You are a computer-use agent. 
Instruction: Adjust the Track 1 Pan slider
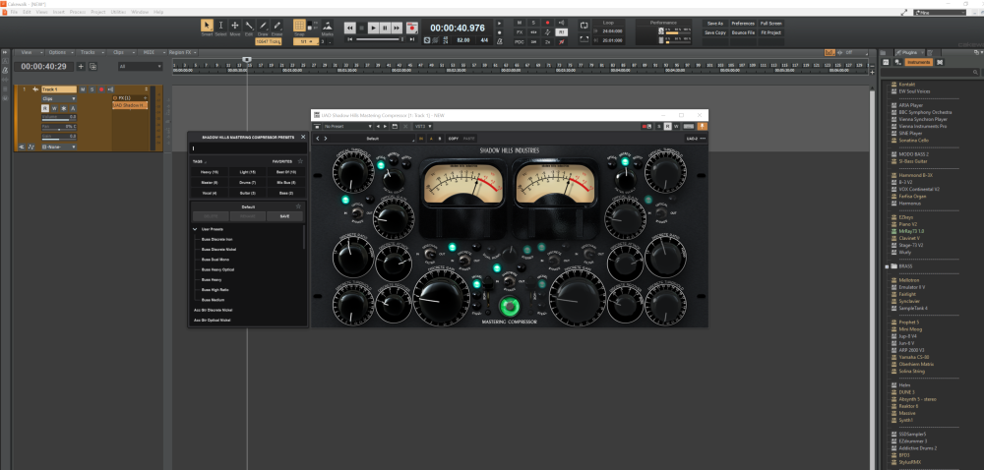tap(59, 127)
